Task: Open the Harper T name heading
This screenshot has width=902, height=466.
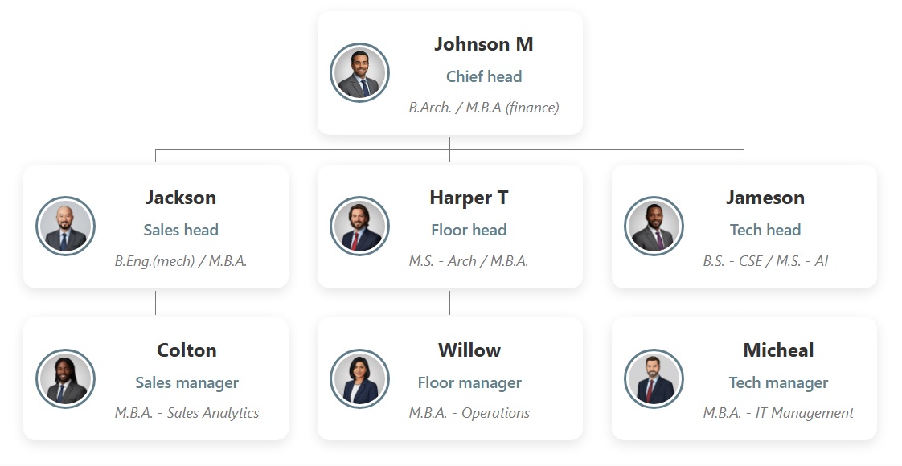Action: click(x=469, y=198)
